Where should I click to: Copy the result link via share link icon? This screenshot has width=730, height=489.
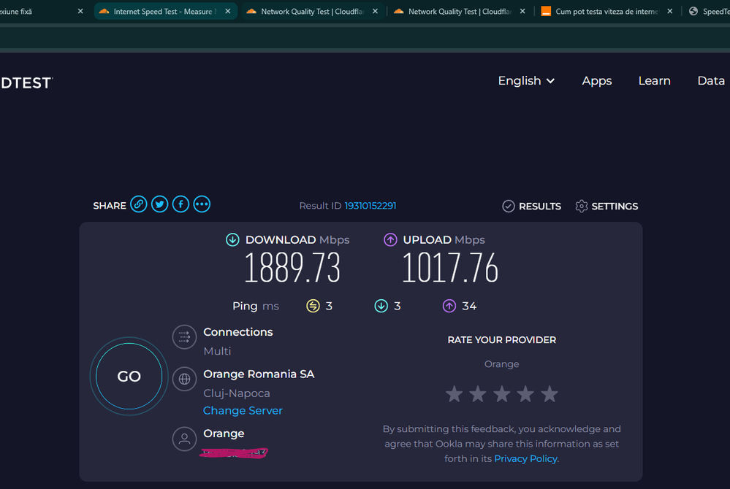coord(139,204)
